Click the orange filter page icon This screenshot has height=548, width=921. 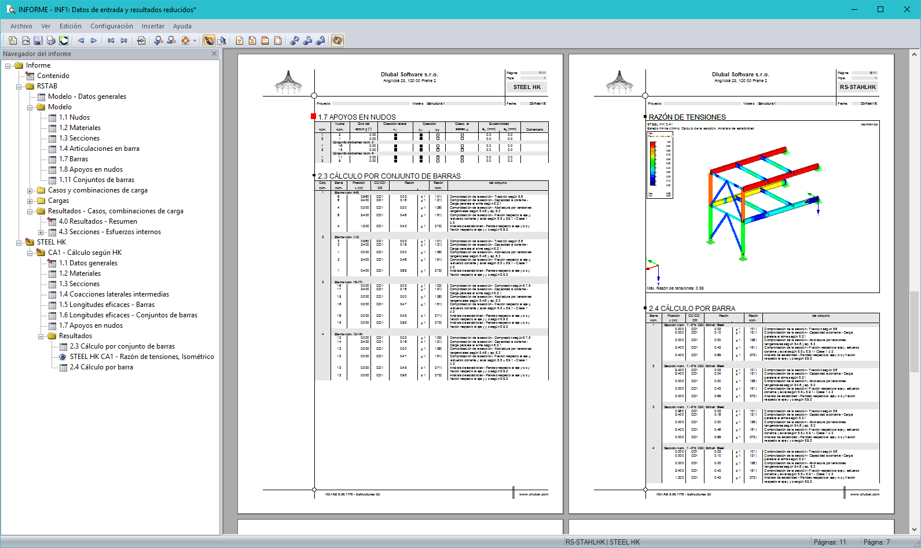tap(240, 40)
